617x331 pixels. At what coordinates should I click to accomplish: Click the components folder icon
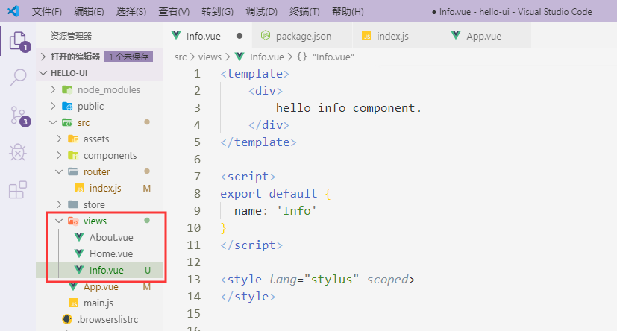73,155
